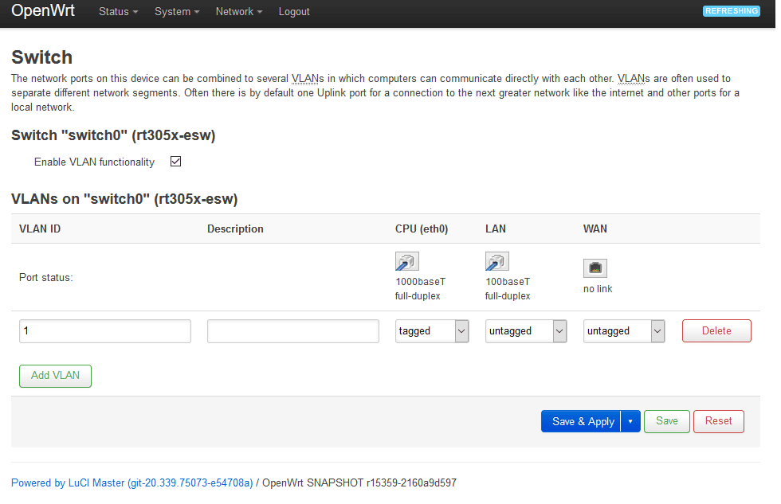Click the WAN column header
781x504 pixels.
(595, 229)
